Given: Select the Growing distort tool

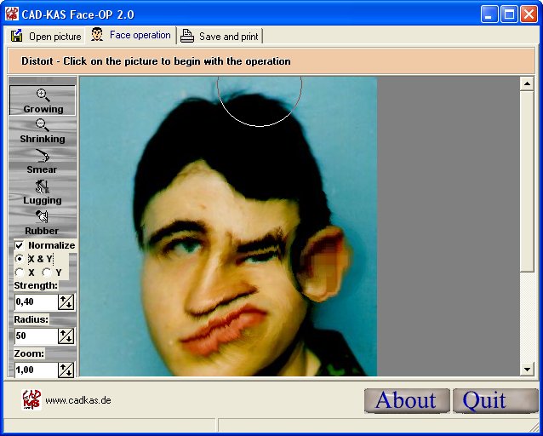Looking at the screenshot, I should click(43, 100).
